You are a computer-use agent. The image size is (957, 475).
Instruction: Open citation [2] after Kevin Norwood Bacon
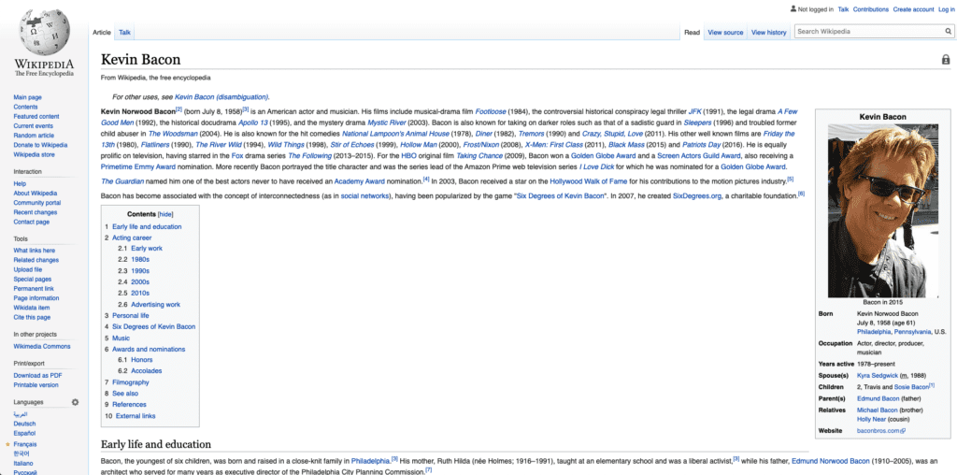[179, 109]
